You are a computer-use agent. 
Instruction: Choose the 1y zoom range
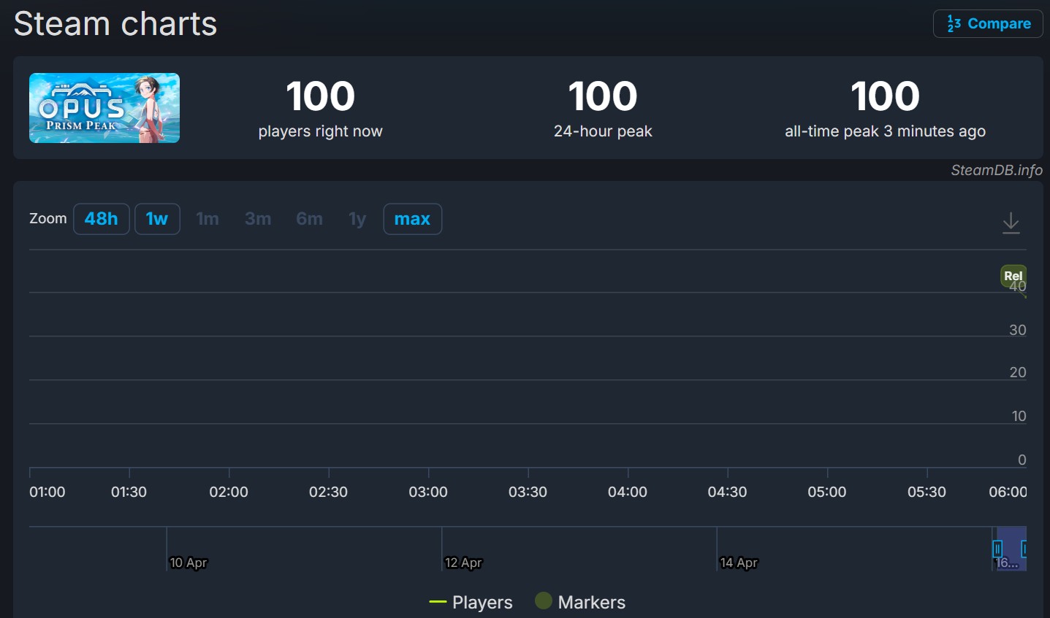point(357,219)
